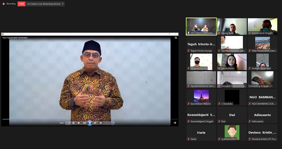
Task: Toggle repeat mode in player controls
Action: click(x=73, y=123)
